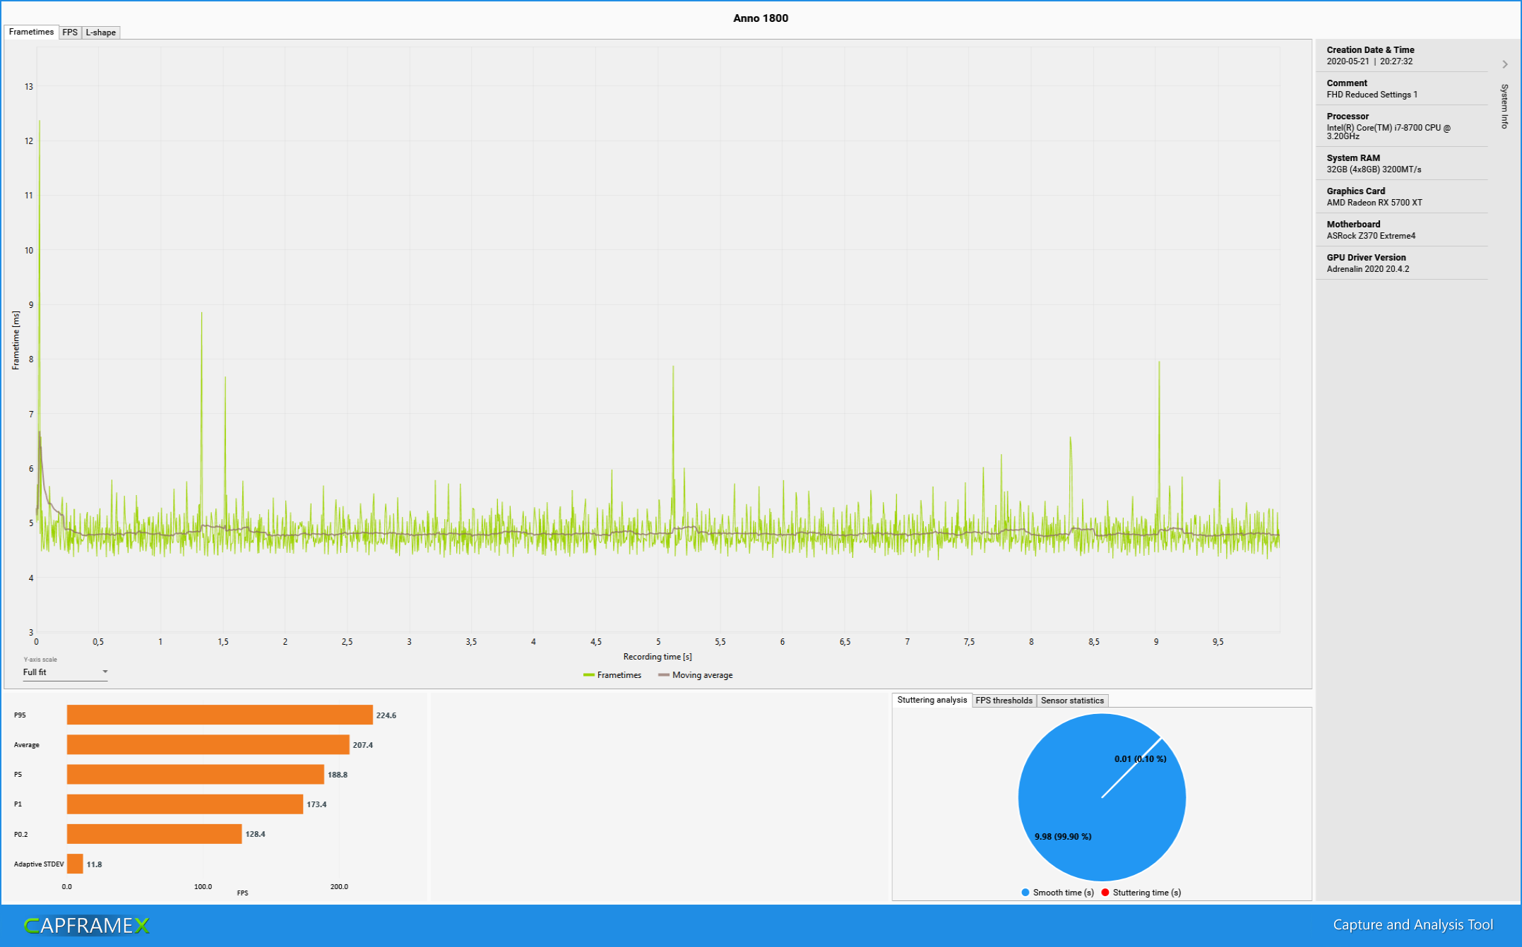Image resolution: width=1522 pixels, height=947 pixels.
Task: Click the red Stuttering time legend dot
Action: coord(1105,893)
